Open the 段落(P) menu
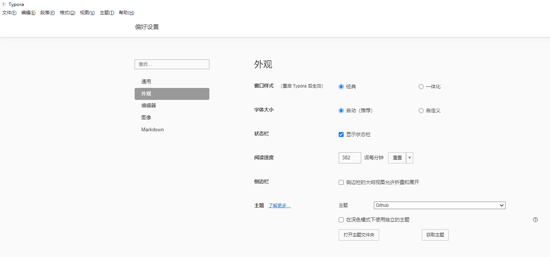Screen dimensions: 550x257 tap(47, 13)
